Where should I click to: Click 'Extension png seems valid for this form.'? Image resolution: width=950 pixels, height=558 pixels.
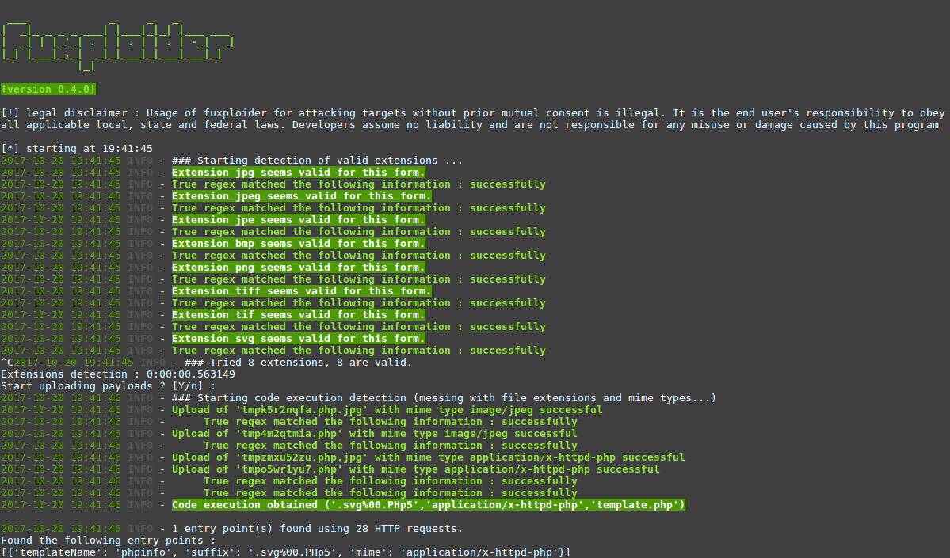point(299,268)
